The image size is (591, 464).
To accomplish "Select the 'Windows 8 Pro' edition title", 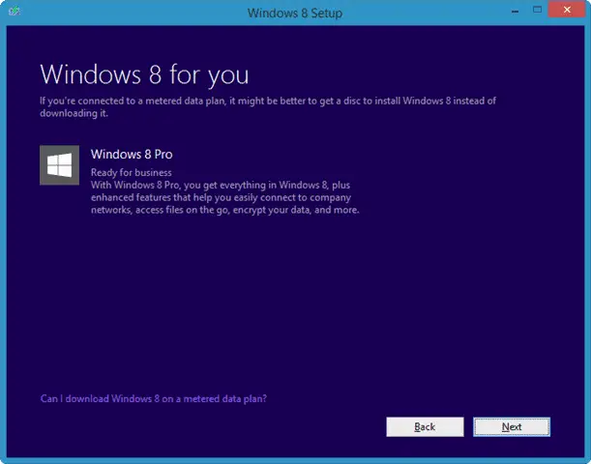I will click(x=132, y=155).
